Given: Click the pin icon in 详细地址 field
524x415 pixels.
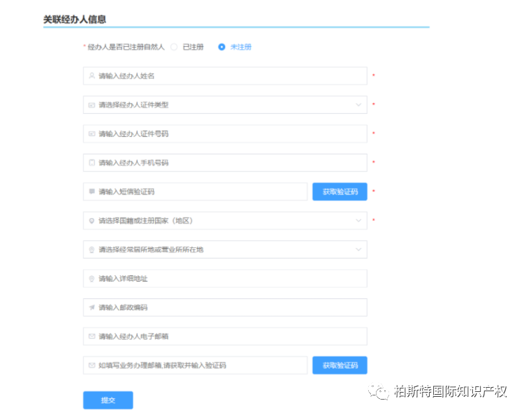Looking at the screenshot, I should click(x=92, y=279).
